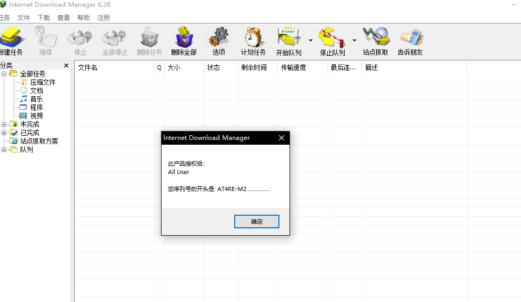
Task: Click the Q column header
Action: point(159,67)
